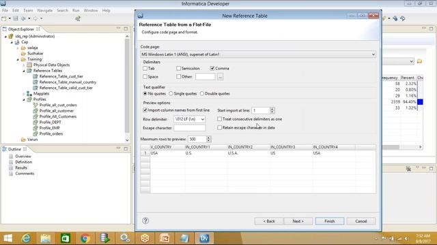The height and width of the screenshot is (245, 437).
Task: Expand the Physical Data Objects node
Action: pos(24,65)
